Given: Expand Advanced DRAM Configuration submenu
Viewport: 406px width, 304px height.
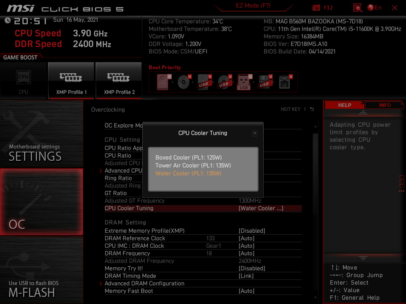Looking at the screenshot, I should [x=144, y=283].
